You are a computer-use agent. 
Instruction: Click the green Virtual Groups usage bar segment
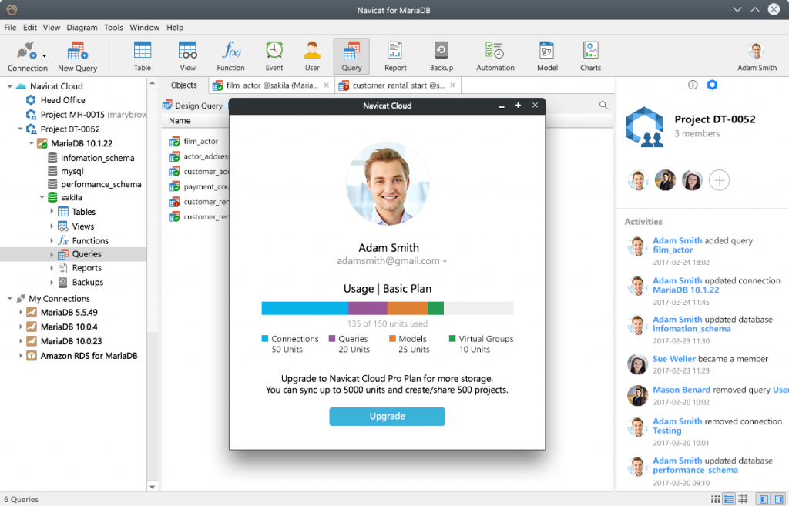pos(436,308)
